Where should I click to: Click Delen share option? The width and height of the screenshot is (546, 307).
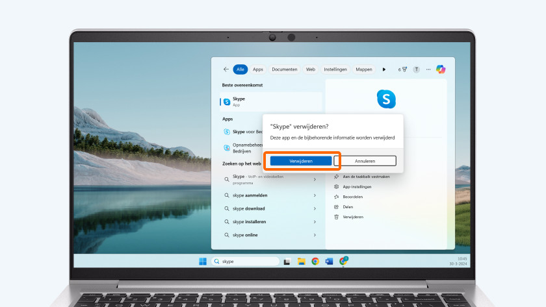[348, 206]
